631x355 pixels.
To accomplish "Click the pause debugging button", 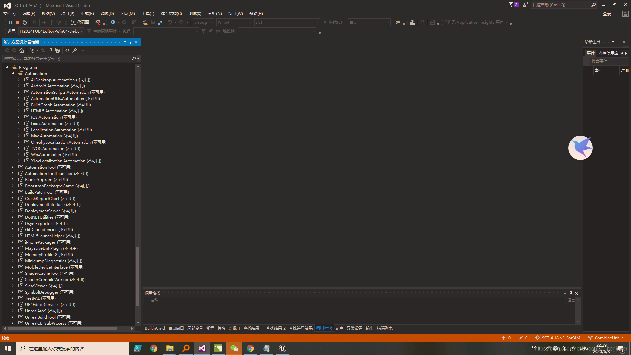I will pyautogui.click(x=10, y=22).
